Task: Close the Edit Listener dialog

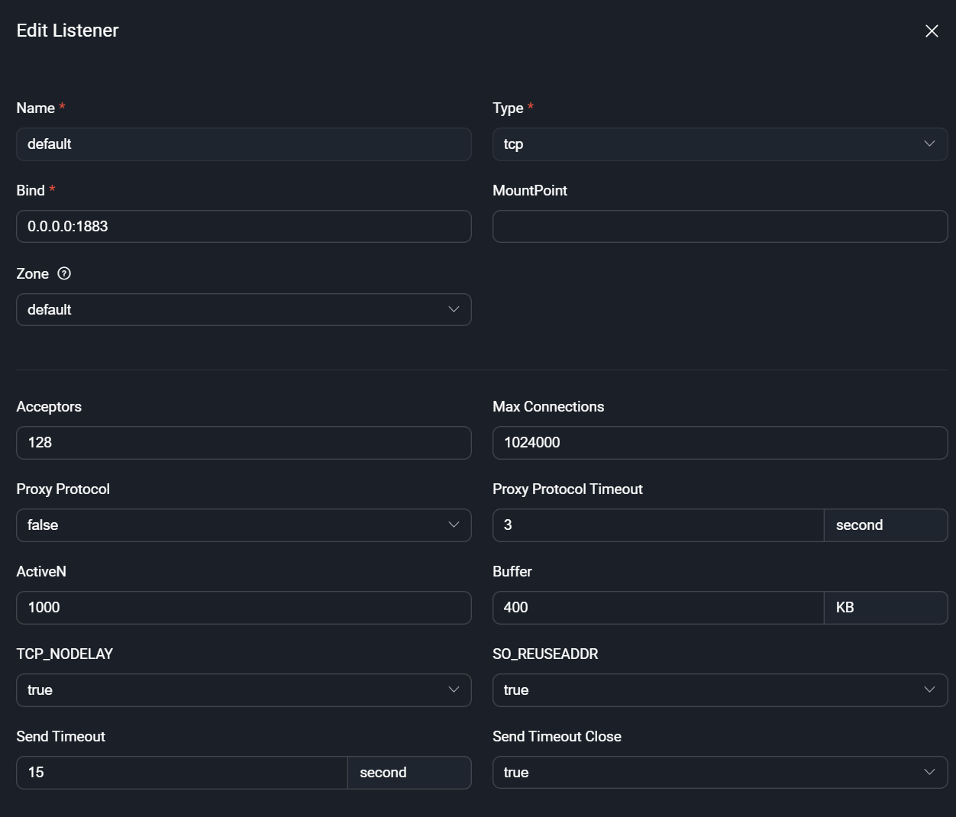Action: pos(932,31)
